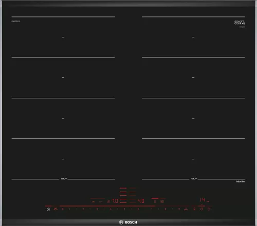Screen dimensions: 257x226
Task: Select the left zone 7.0 power display
Action: [x=115, y=201]
